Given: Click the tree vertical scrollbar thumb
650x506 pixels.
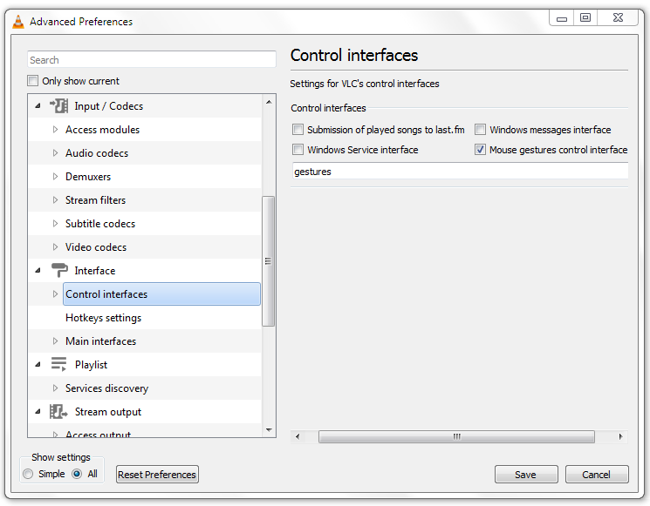Looking at the screenshot, I should click(x=269, y=261).
